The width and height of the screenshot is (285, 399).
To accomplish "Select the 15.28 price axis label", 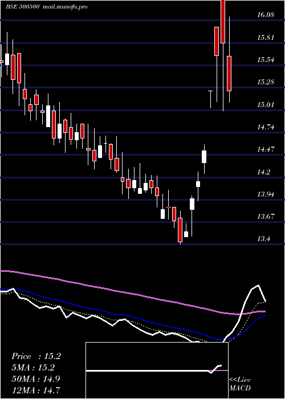I will [266, 82].
